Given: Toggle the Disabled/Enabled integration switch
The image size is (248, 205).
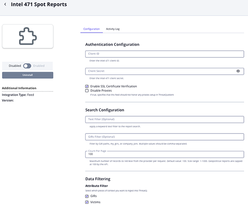Looking at the screenshot, I should [27, 66].
